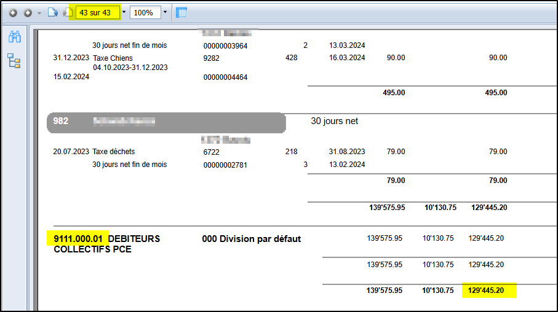Click the date 20.07.2023
This screenshot has width=558, height=312.
click(71, 152)
